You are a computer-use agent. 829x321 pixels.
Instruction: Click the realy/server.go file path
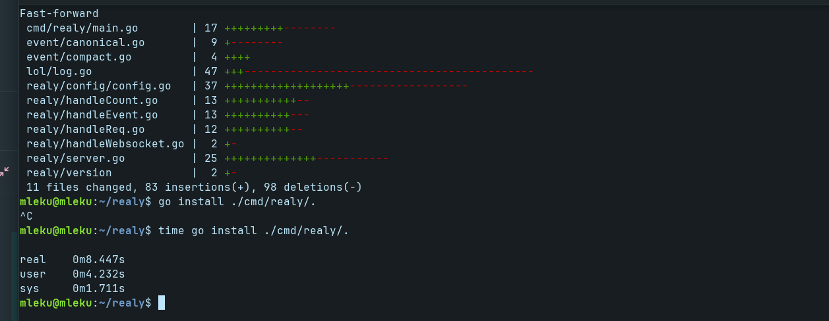(76, 159)
